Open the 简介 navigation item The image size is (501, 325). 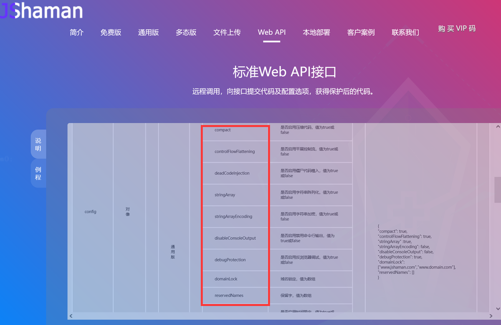click(76, 32)
